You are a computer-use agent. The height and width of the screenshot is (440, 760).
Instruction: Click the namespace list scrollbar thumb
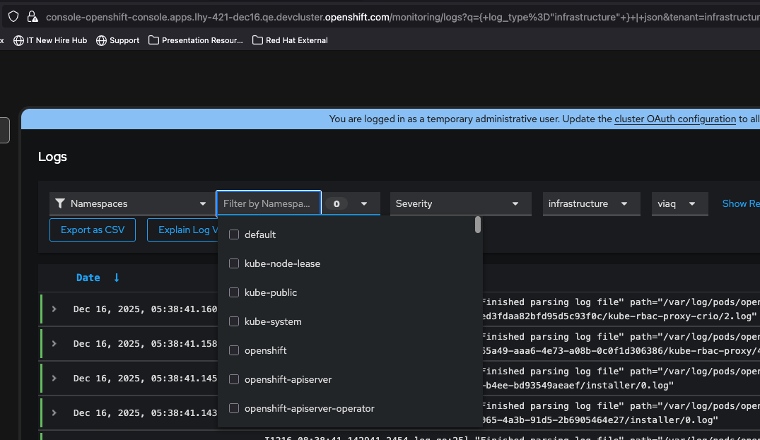coord(478,225)
